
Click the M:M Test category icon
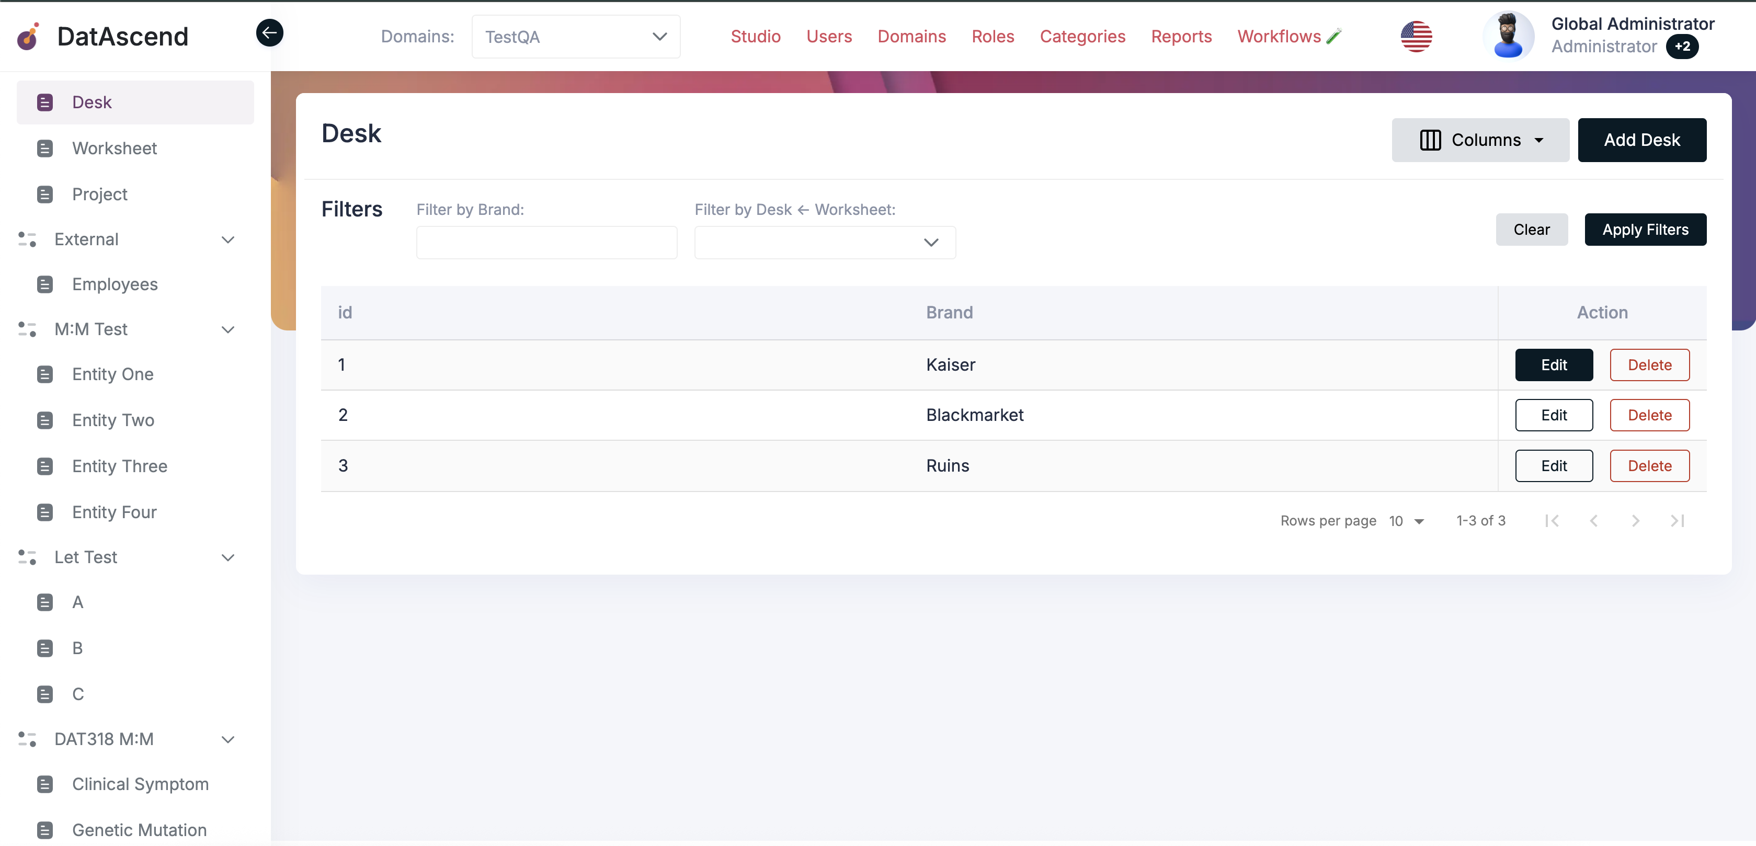coord(27,329)
